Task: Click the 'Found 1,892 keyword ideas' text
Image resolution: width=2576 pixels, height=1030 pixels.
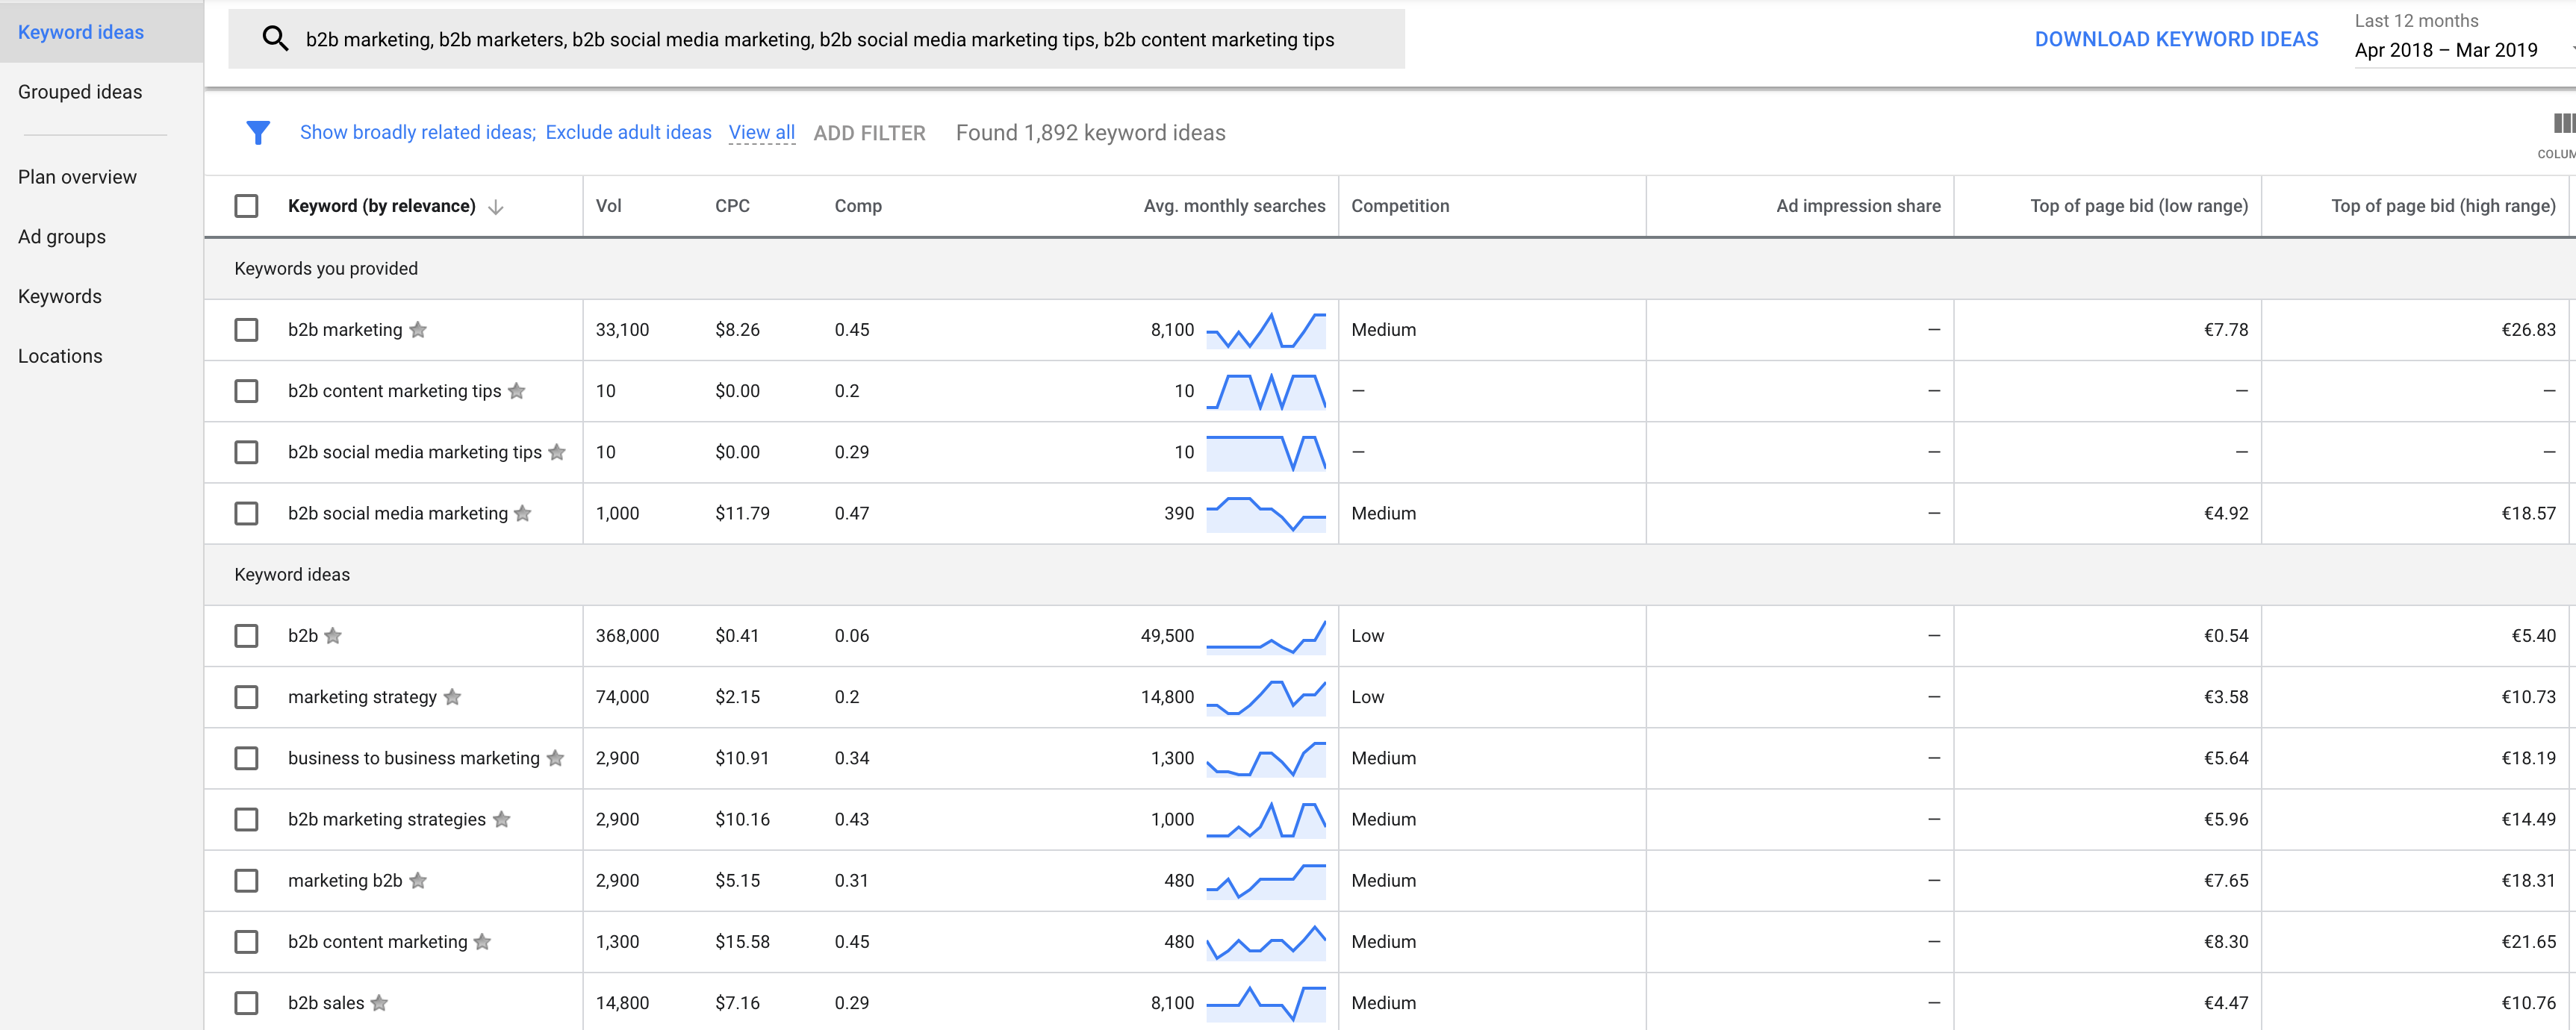Action: 1090,133
